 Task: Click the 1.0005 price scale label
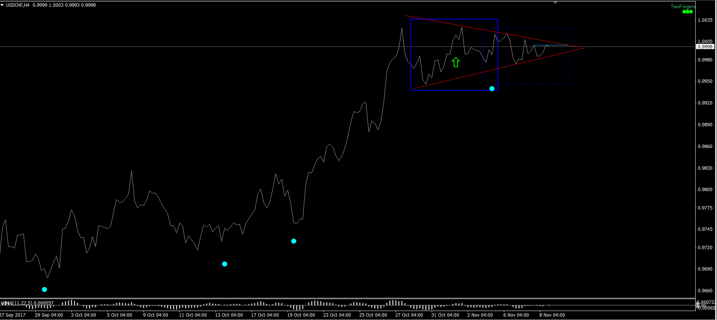705,42
